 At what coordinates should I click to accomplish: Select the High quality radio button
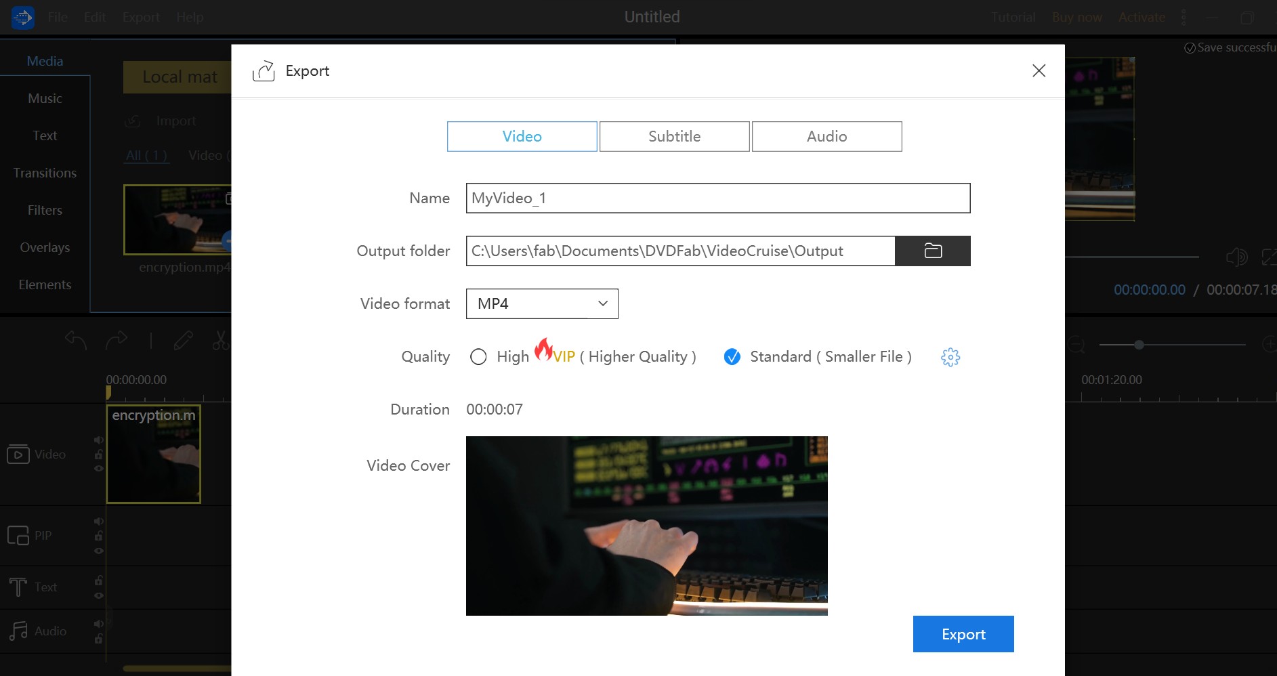pos(478,357)
